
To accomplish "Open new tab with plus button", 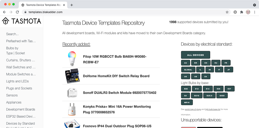I will 72,5.
